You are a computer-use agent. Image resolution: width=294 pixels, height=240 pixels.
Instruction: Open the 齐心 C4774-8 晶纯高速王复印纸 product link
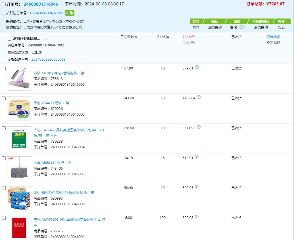(x=69, y=133)
